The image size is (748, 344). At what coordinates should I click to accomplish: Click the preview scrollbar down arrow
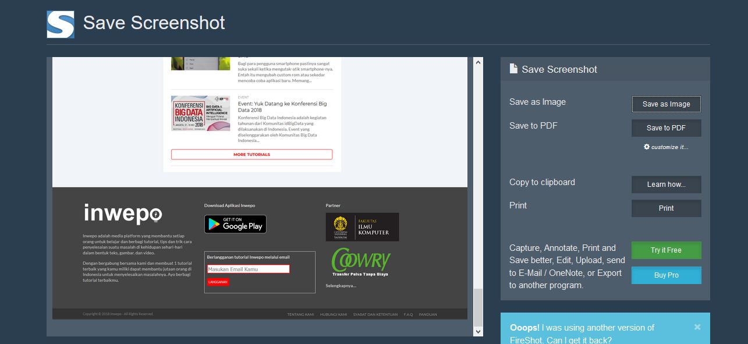click(x=478, y=331)
